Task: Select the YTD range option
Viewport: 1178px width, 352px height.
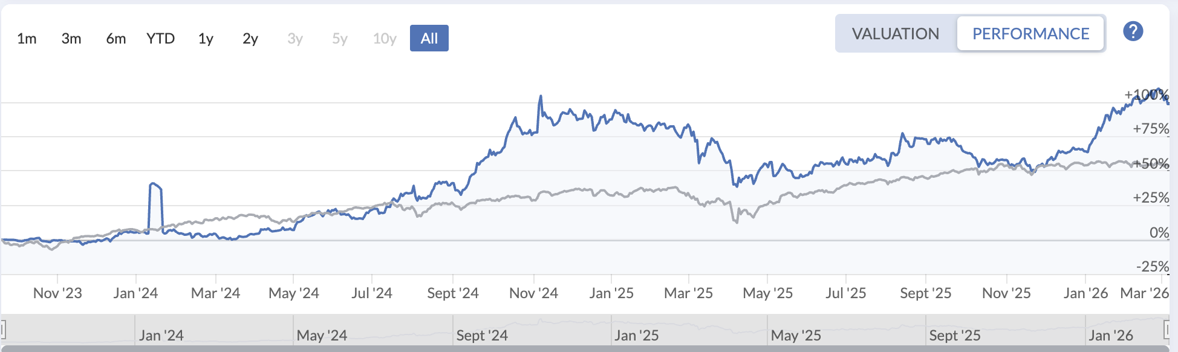Action: pos(159,38)
